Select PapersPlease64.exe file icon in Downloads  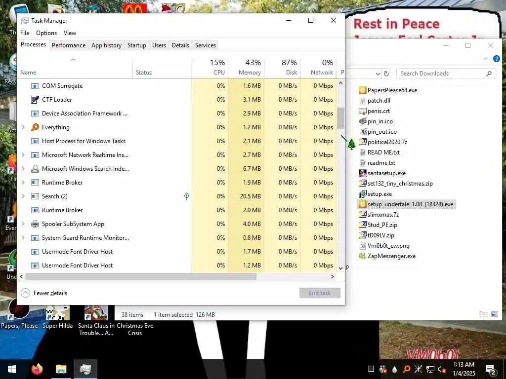coord(362,90)
